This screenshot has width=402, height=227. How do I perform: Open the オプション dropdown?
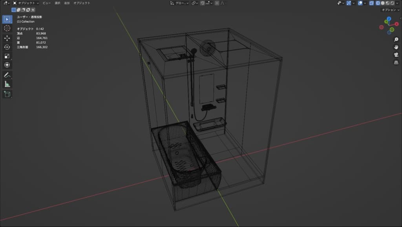[391, 10]
